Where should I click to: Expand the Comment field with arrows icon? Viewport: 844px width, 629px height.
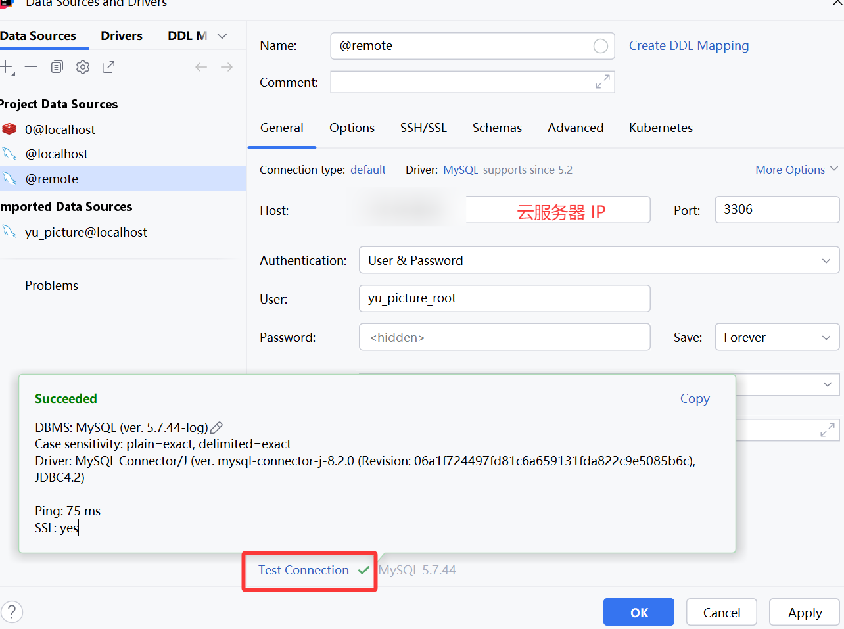(x=602, y=82)
